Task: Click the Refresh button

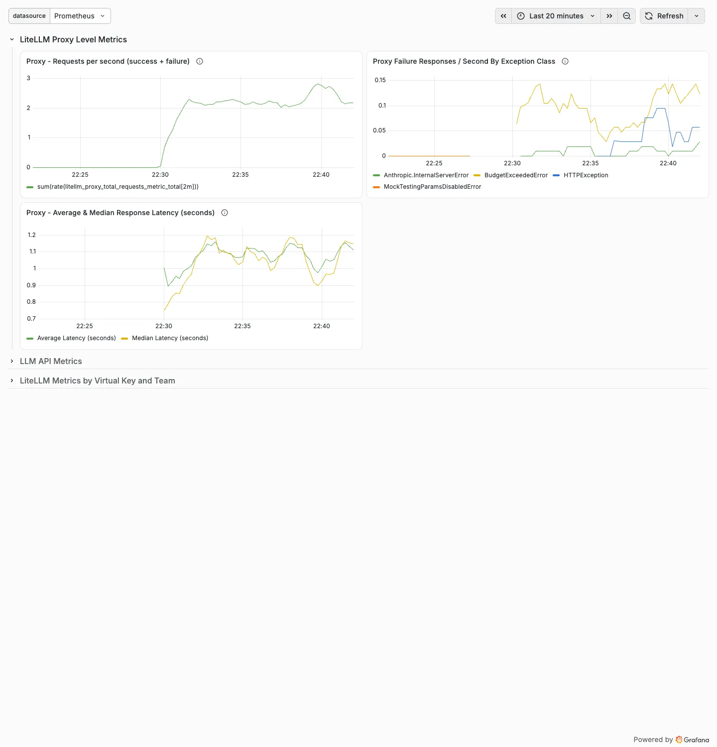Action: [x=664, y=16]
